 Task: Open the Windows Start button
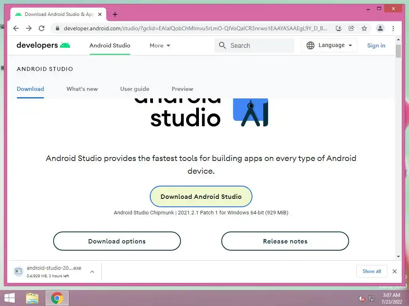coord(10,298)
